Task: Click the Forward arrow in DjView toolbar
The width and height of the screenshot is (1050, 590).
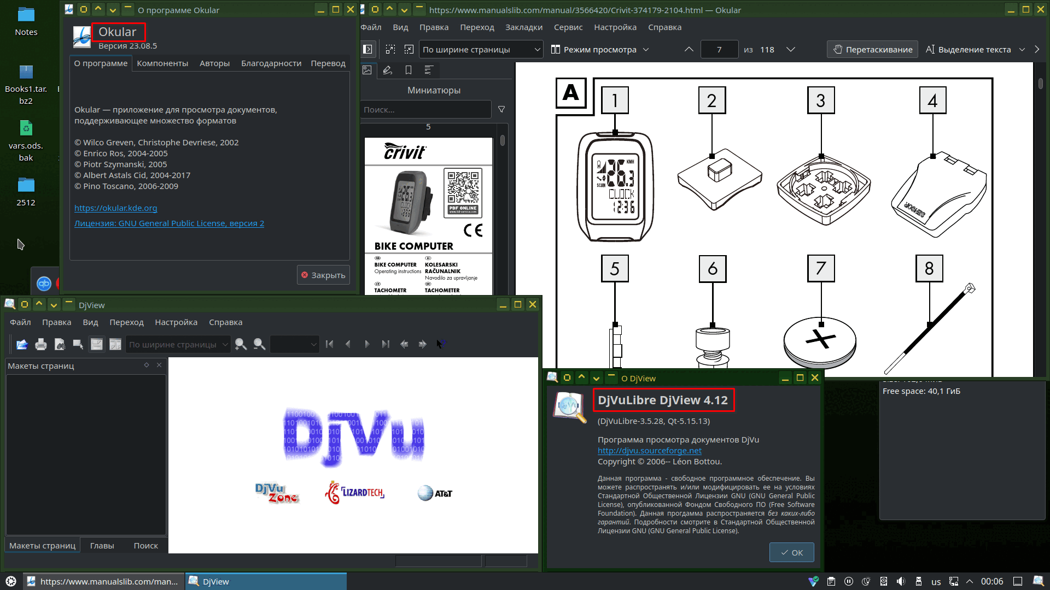Action: pos(423,344)
